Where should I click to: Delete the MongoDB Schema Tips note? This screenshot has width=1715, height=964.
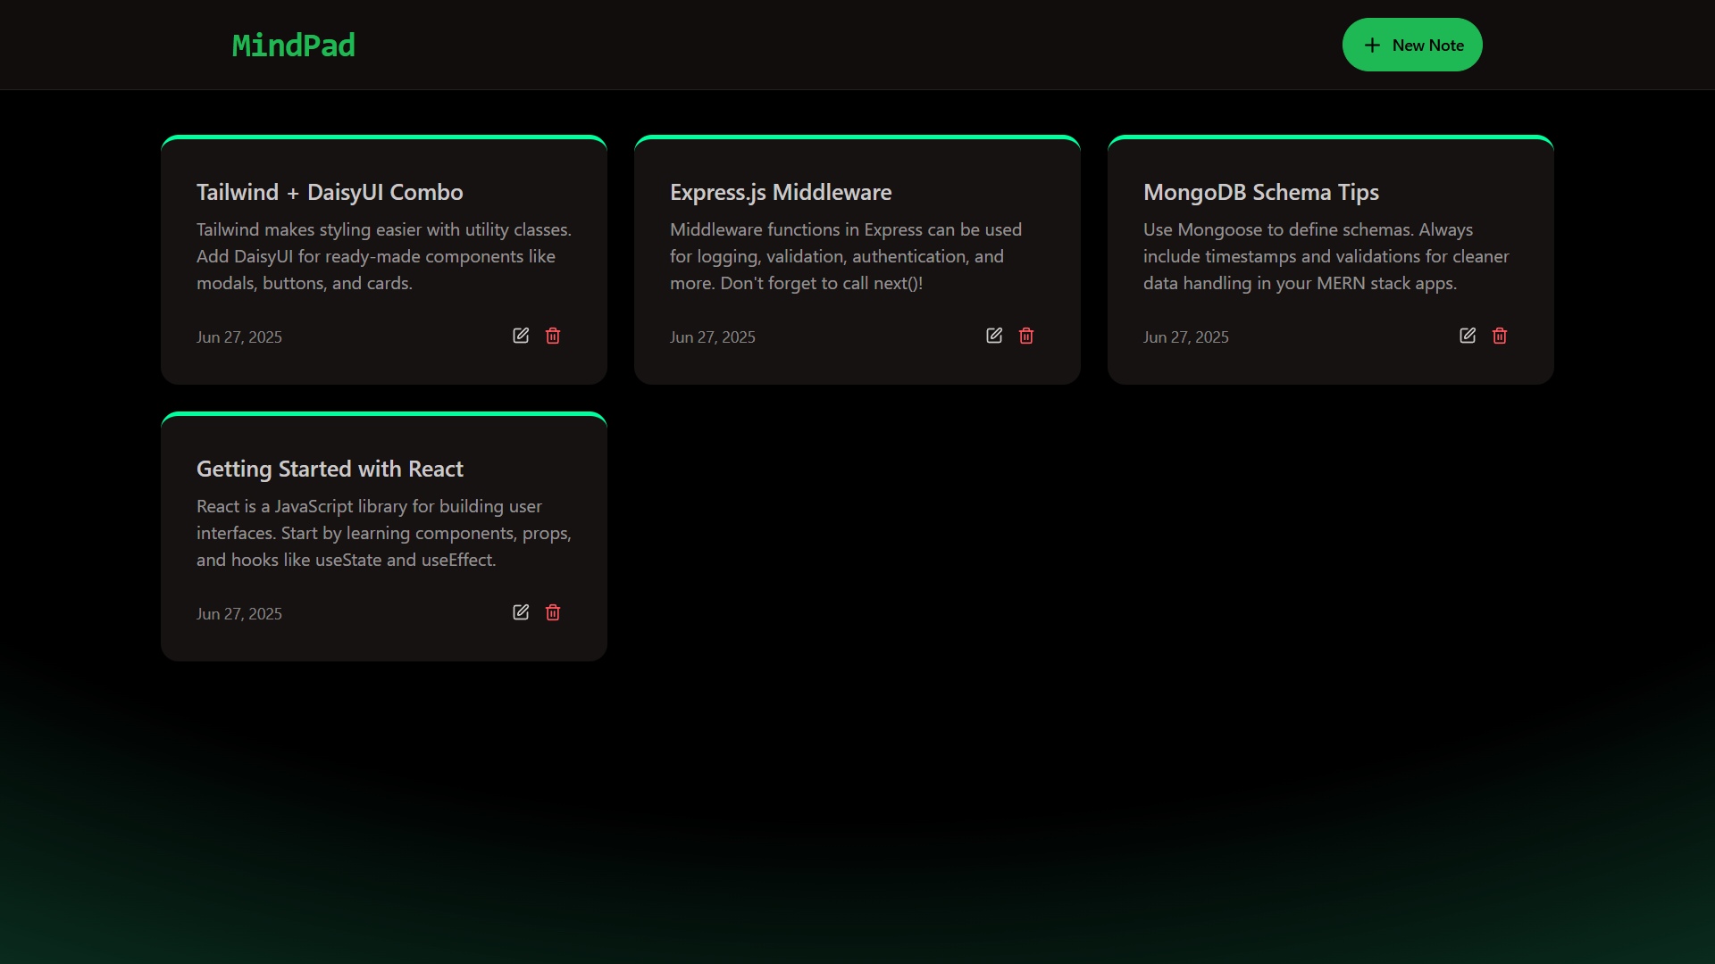pyautogui.click(x=1500, y=336)
